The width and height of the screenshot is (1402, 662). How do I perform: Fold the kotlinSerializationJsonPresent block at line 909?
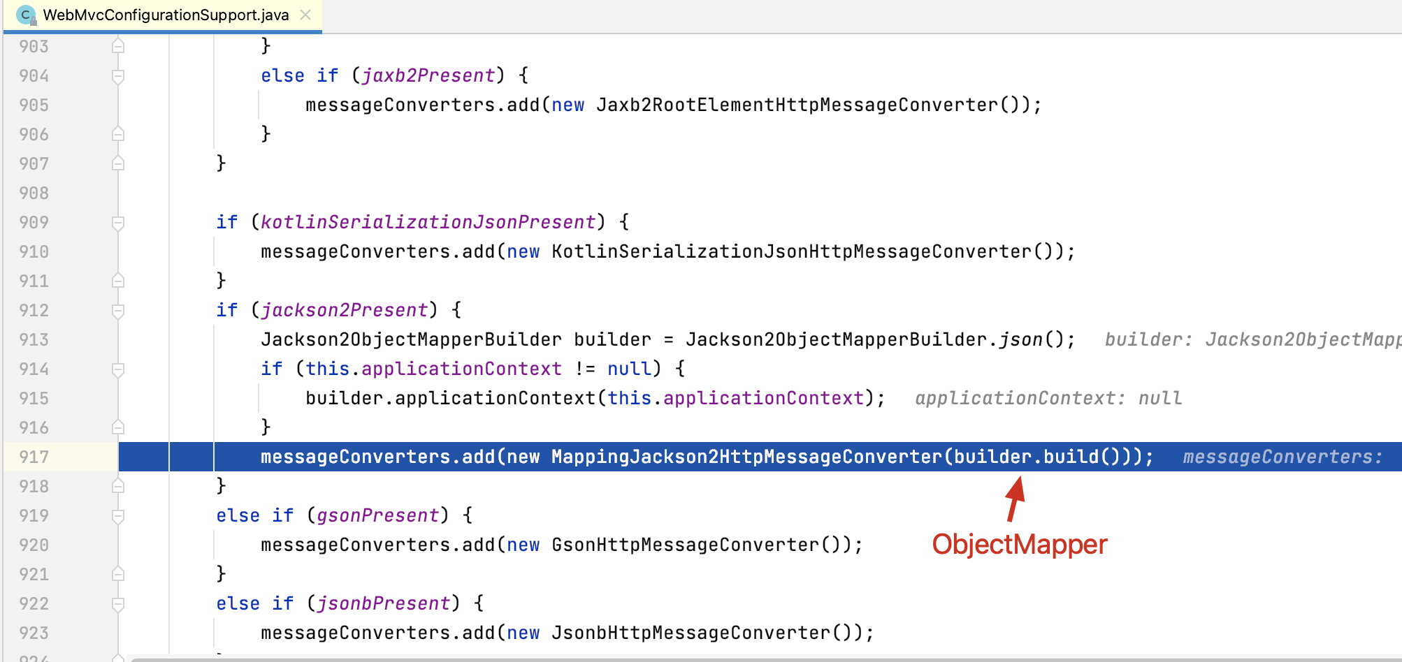tap(118, 222)
